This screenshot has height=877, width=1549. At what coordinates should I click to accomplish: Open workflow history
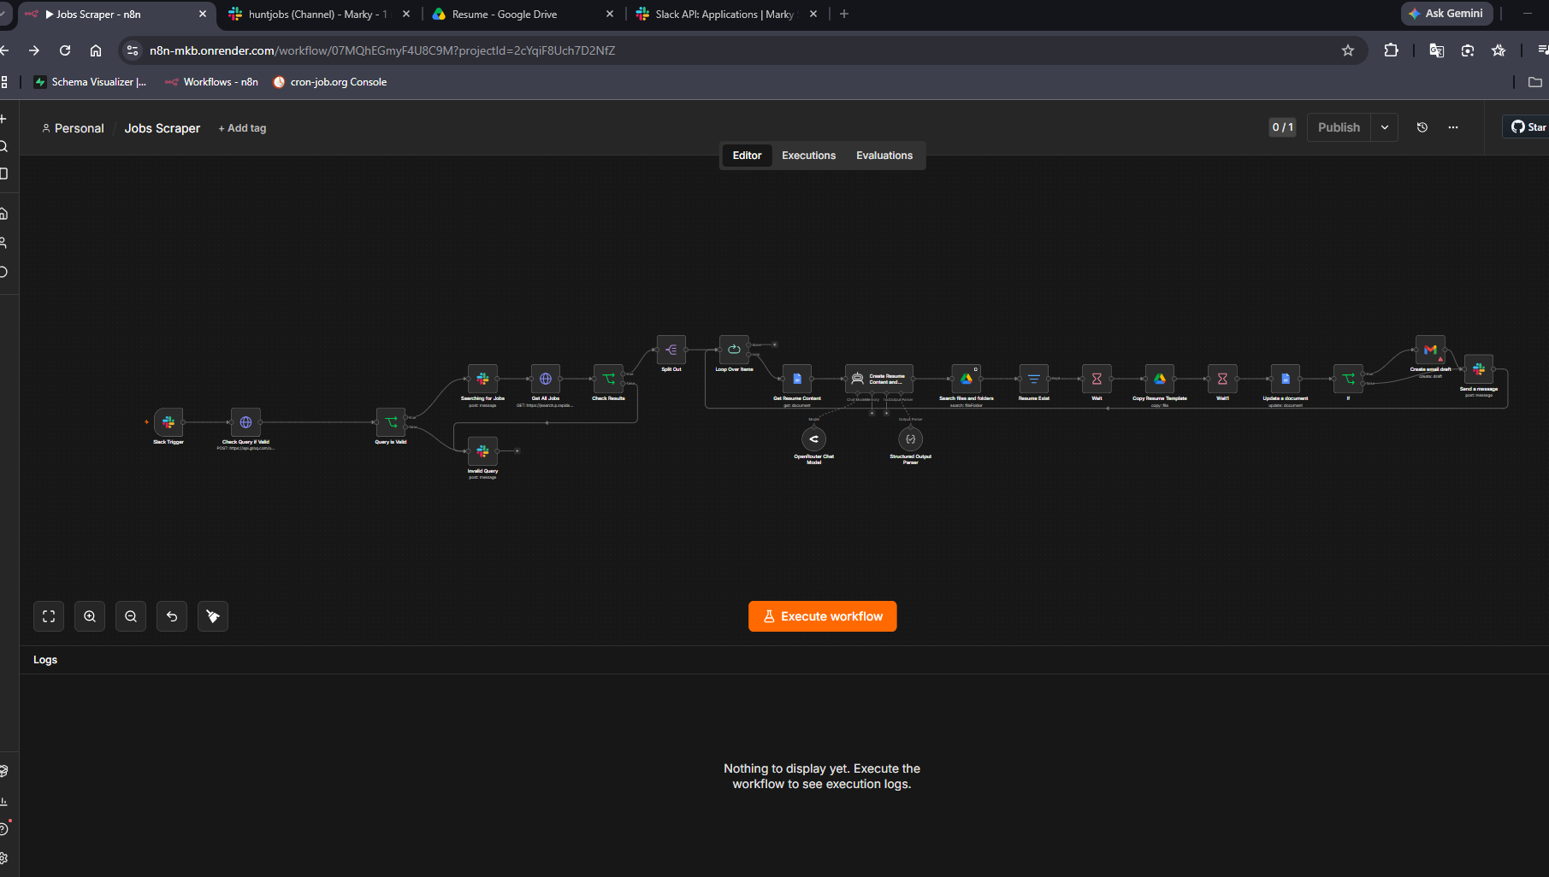pos(1422,127)
